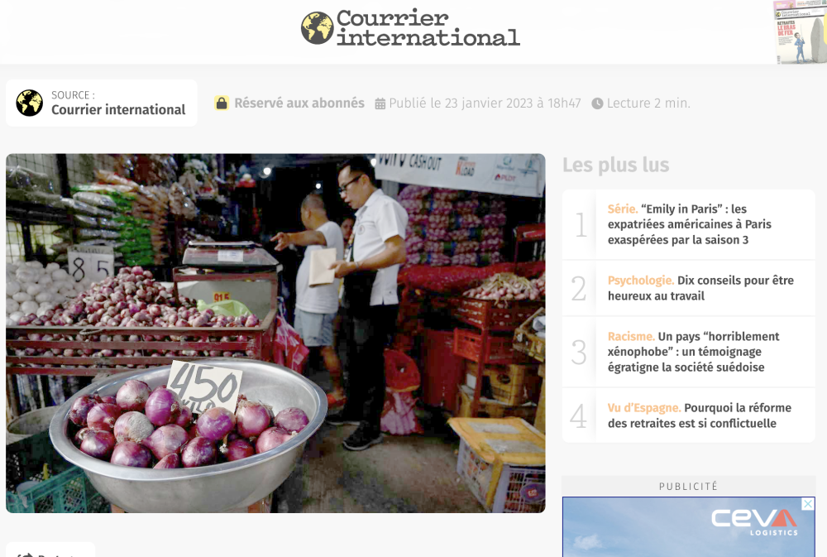Viewport: 827px width, 557px height.
Task: Click the "Réservé aux abonnés" label
Action: pyautogui.click(x=299, y=103)
